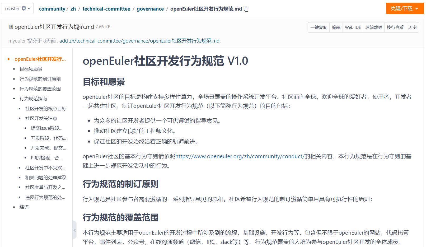Select 行为规范指南 in table of contents
The width and height of the screenshot is (426, 247).
(33, 99)
